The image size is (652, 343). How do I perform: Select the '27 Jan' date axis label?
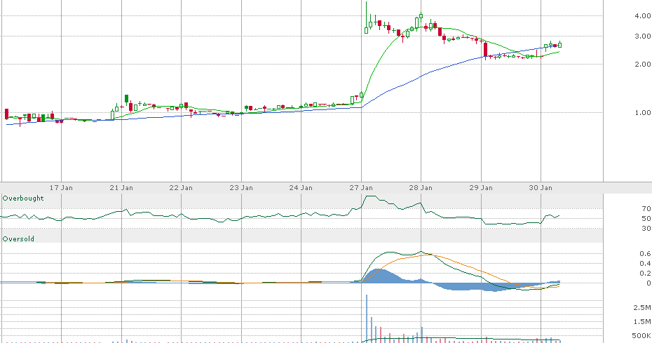click(361, 188)
